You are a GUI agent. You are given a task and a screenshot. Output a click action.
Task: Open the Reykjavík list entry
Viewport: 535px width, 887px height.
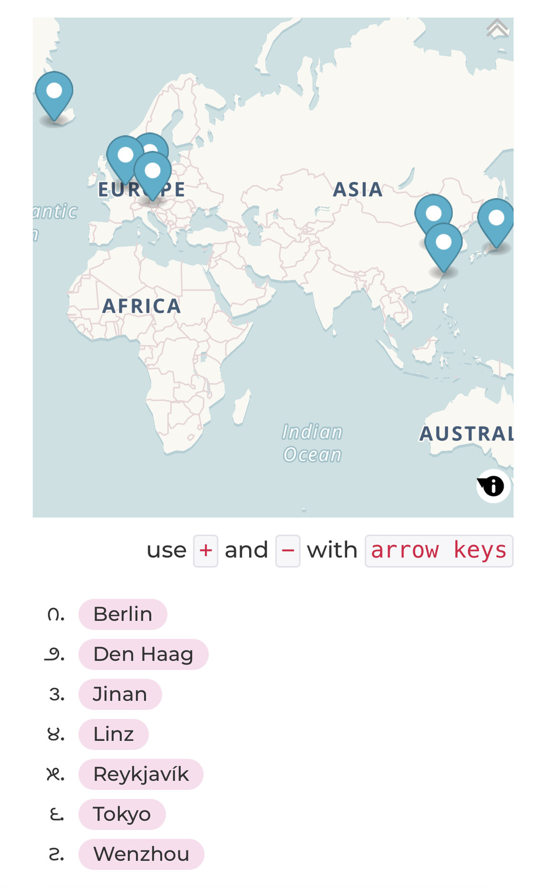click(x=141, y=774)
